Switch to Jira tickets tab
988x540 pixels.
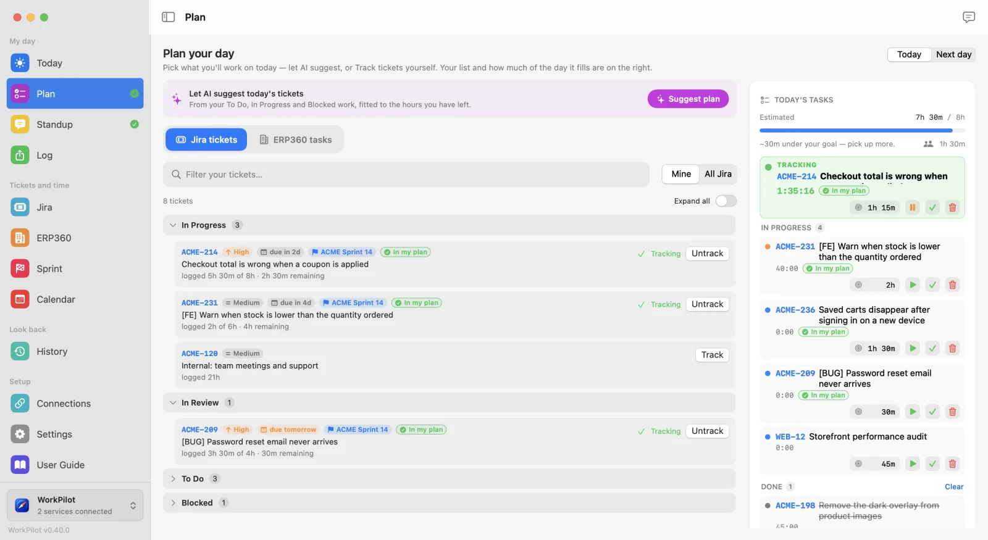click(x=206, y=140)
